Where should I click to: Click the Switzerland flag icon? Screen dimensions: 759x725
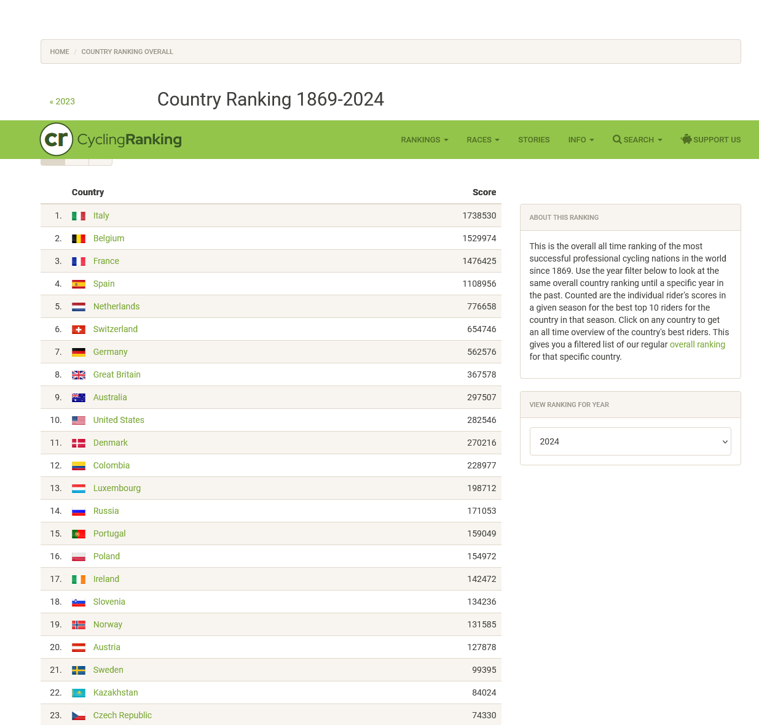(x=79, y=330)
